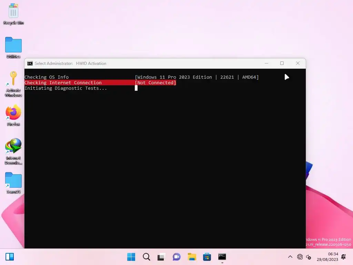Open File Explorer from the taskbar
Image resolution: width=353 pixels, height=265 pixels.
pyautogui.click(x=192, y=257)
